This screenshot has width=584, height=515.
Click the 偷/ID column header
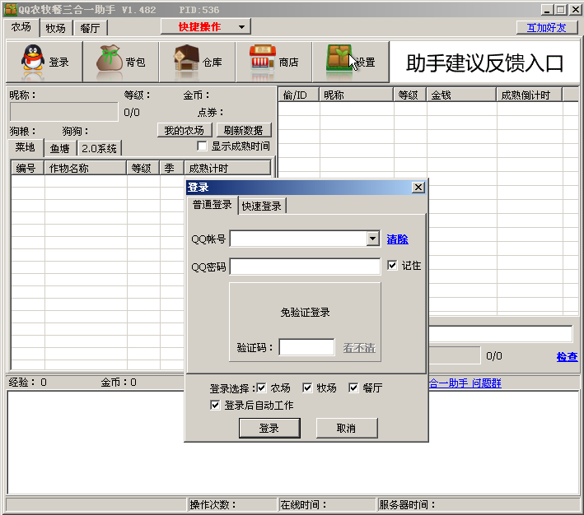tap(298, 95)
